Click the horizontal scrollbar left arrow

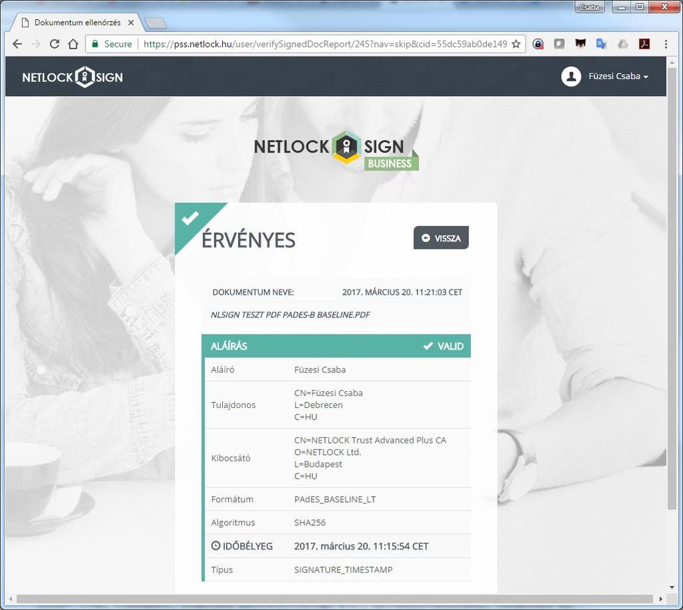tap(11, 599)
